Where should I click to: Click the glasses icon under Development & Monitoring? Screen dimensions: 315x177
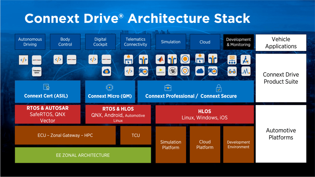pyautogui.click(x=232, y=71)
